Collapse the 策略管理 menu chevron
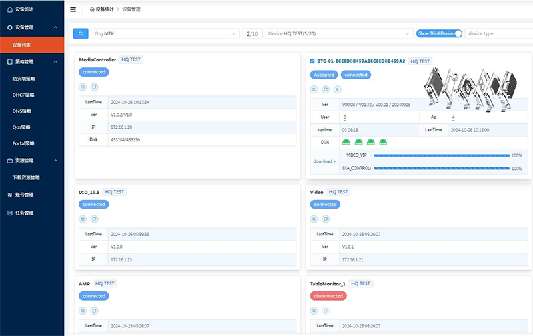This screenshot has width=533, height=336. pyautogui.click(x=55, y=61)
